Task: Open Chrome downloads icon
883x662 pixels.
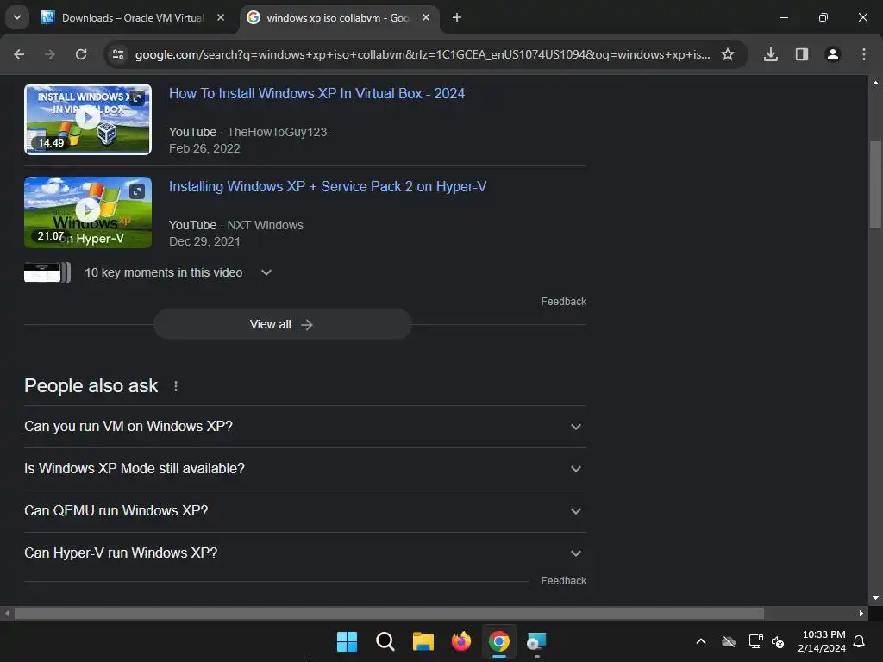Action: (771, 54)
